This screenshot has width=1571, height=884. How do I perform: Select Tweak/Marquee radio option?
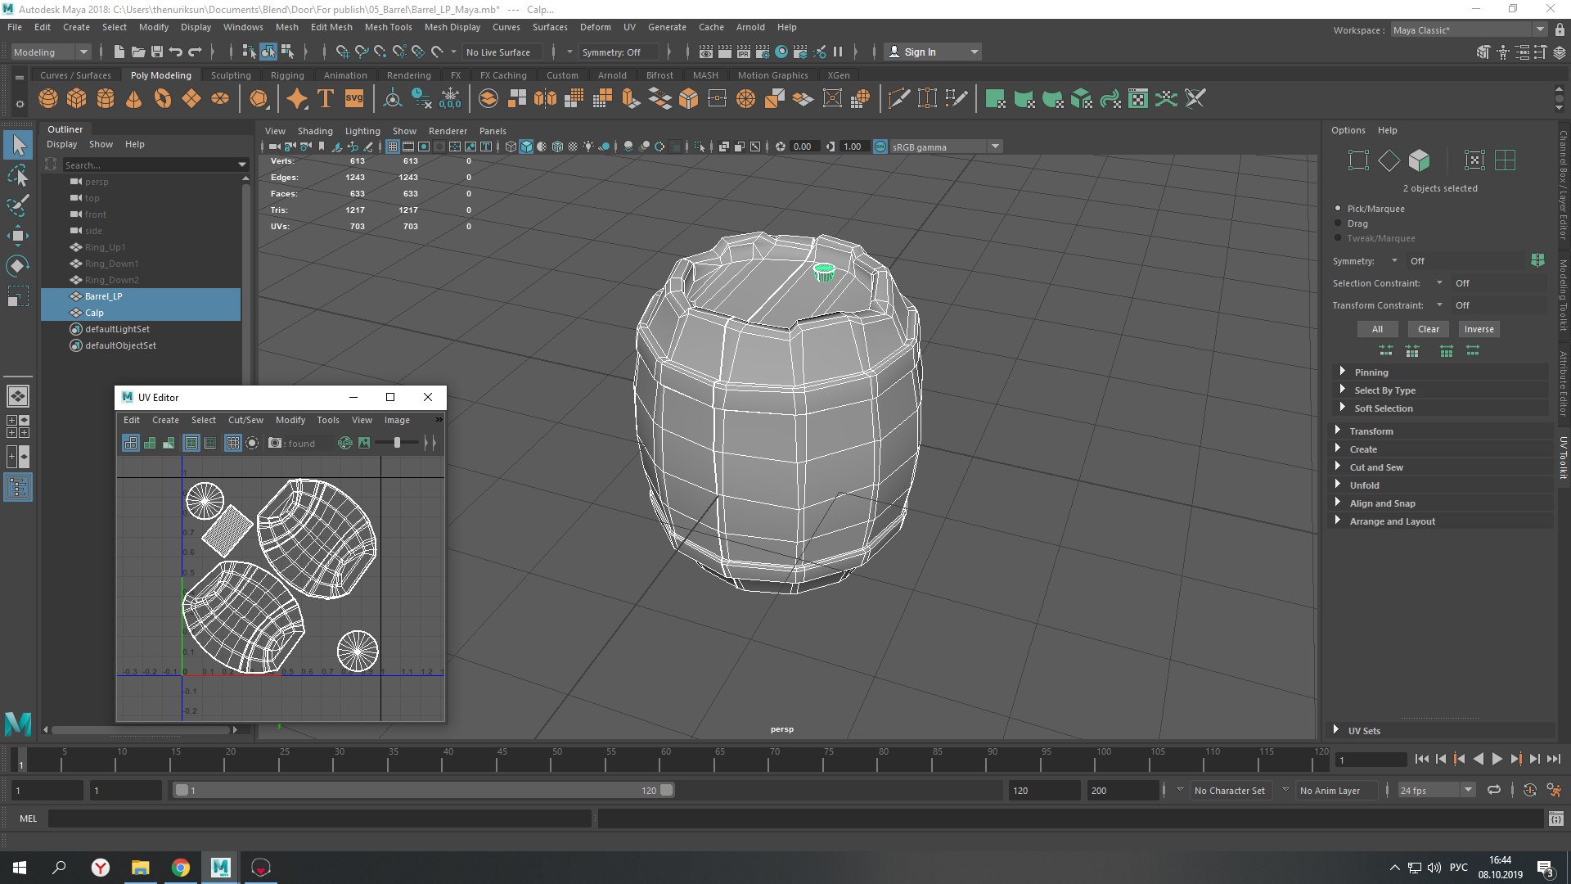(1339, 238)
